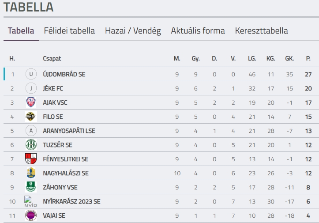
Task: Click the Vajai SE purple logo
Action: [31, 215]
